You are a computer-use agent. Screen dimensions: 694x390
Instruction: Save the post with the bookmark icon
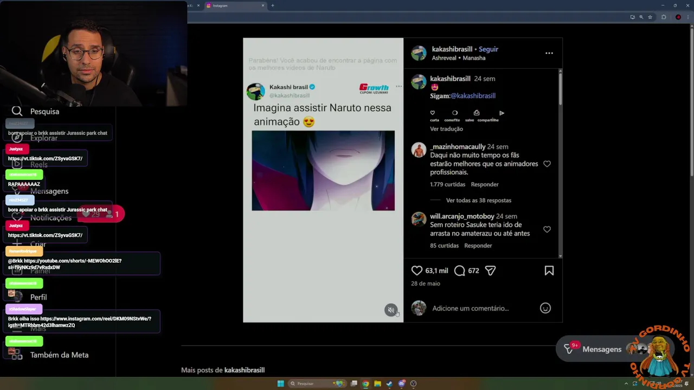point(549,270)
